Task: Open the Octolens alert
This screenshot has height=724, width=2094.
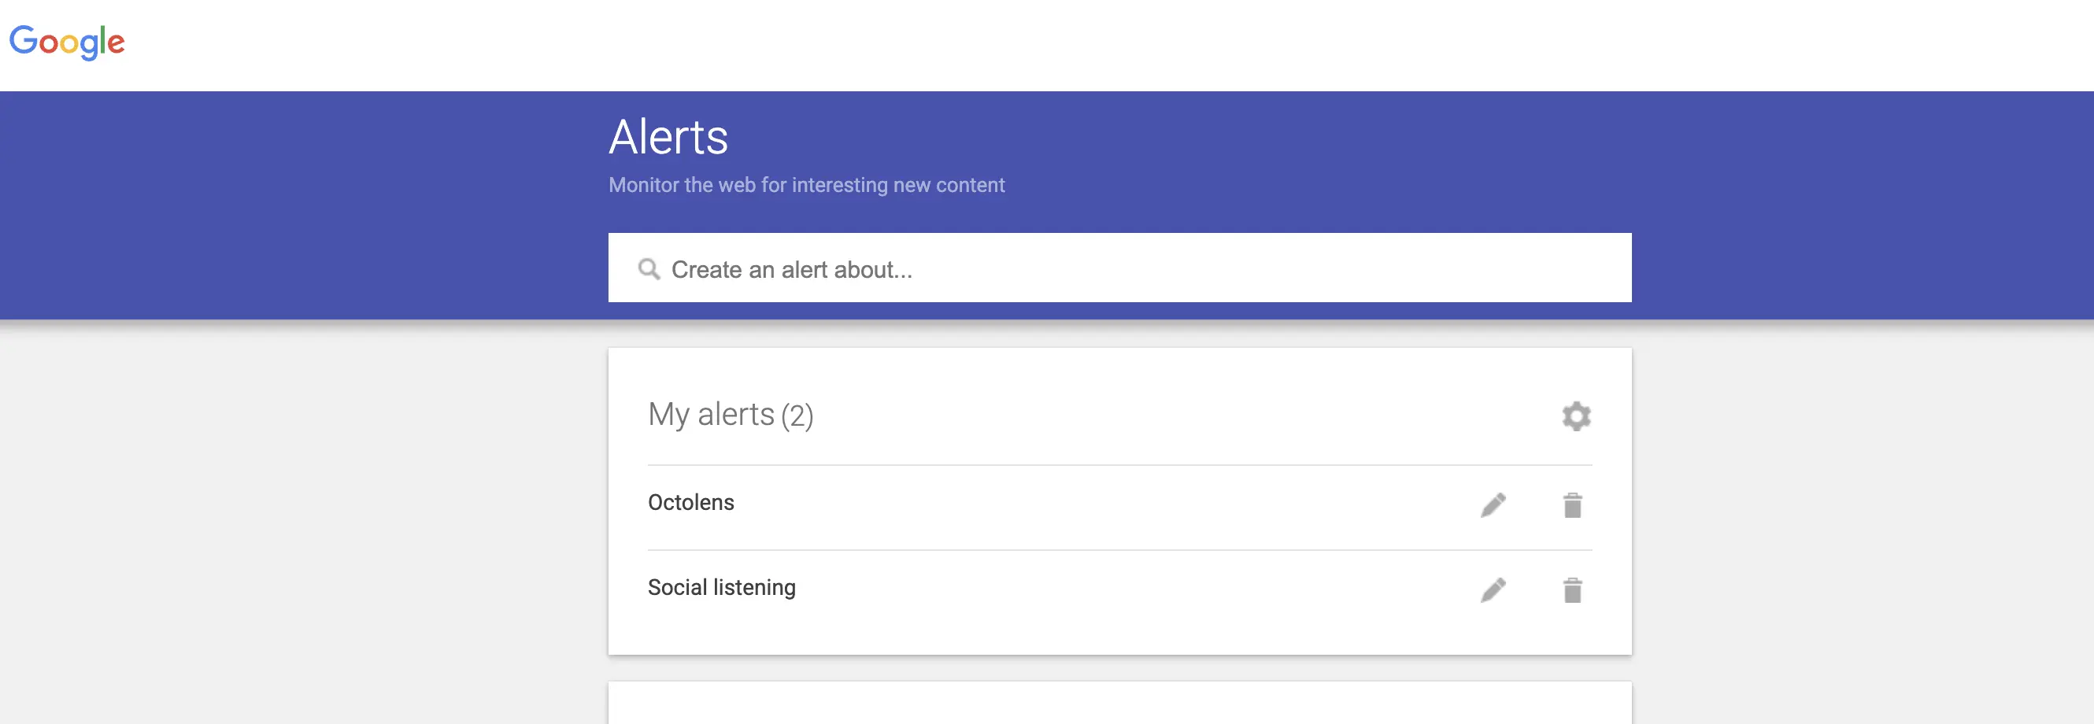Action: (690, 502)
